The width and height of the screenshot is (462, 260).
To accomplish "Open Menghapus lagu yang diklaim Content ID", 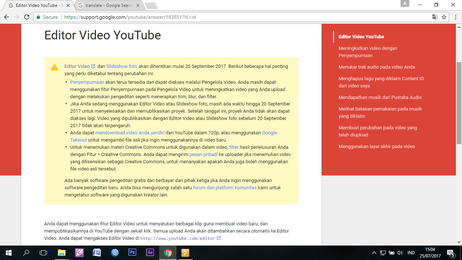I will 381,82.
